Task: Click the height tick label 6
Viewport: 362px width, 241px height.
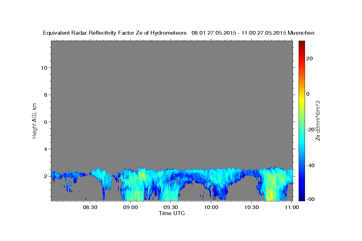Action: [x=45, y=122]
